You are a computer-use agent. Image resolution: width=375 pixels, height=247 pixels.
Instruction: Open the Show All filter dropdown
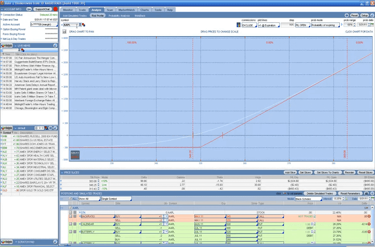click(89, 198)
